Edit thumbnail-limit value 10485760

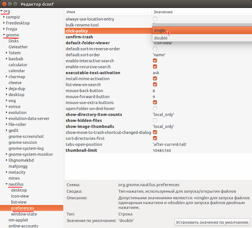(162, 150)
